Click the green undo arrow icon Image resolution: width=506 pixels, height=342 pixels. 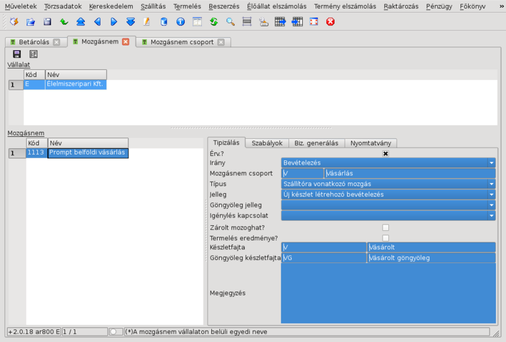[64, 22]
